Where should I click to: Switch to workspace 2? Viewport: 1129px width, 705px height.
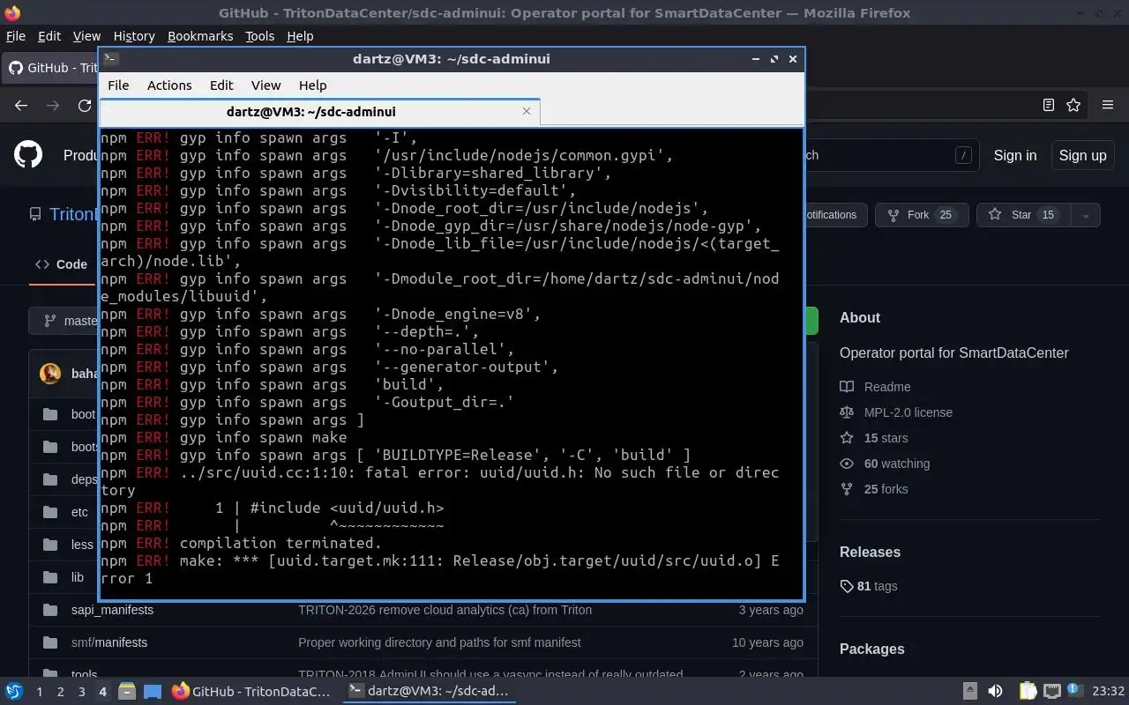click(60, 692)
